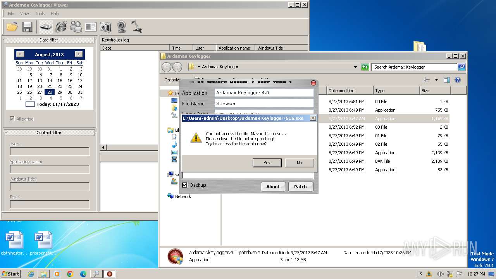Open Internet Explorer from taskbar

click(31, 274)
